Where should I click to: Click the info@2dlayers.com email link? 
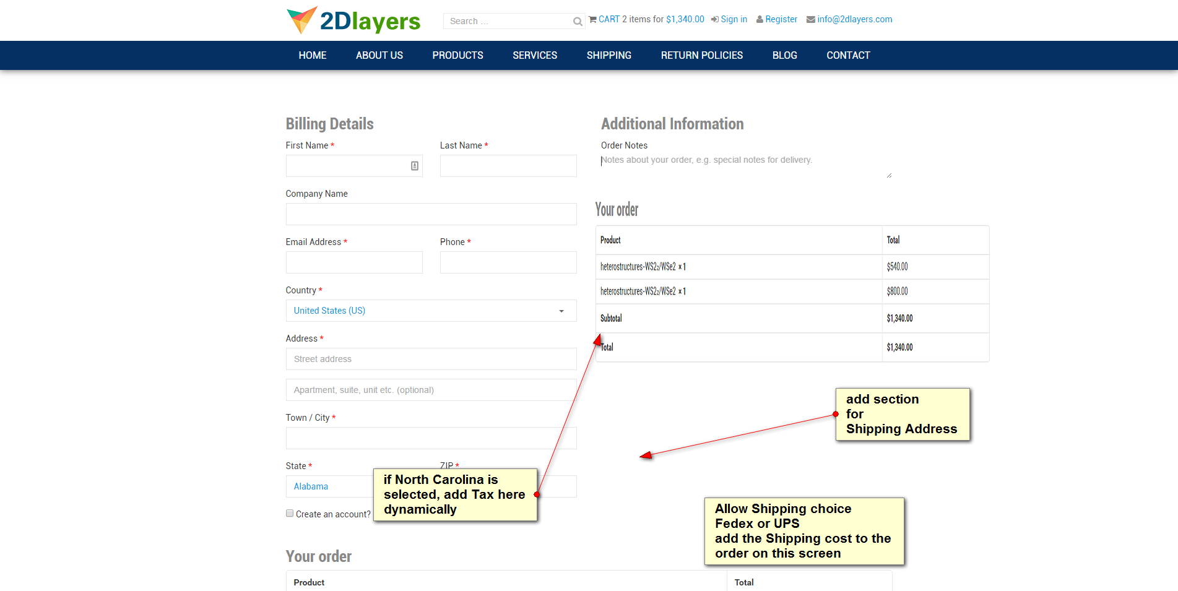(855, 19)
